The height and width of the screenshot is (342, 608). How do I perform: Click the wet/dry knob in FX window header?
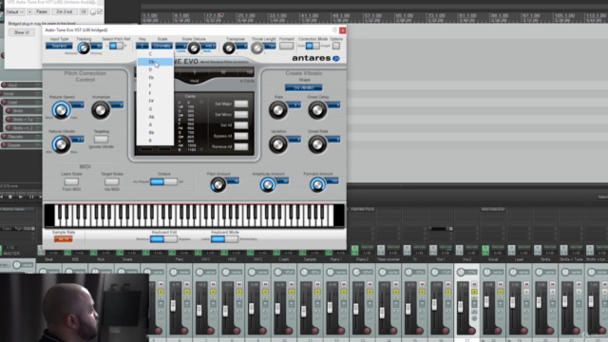pos(93,12)
